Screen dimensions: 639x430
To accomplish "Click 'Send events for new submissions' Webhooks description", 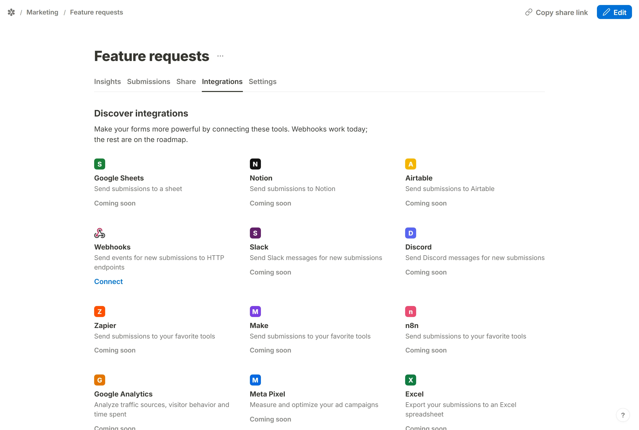I will tap(159, 262).
